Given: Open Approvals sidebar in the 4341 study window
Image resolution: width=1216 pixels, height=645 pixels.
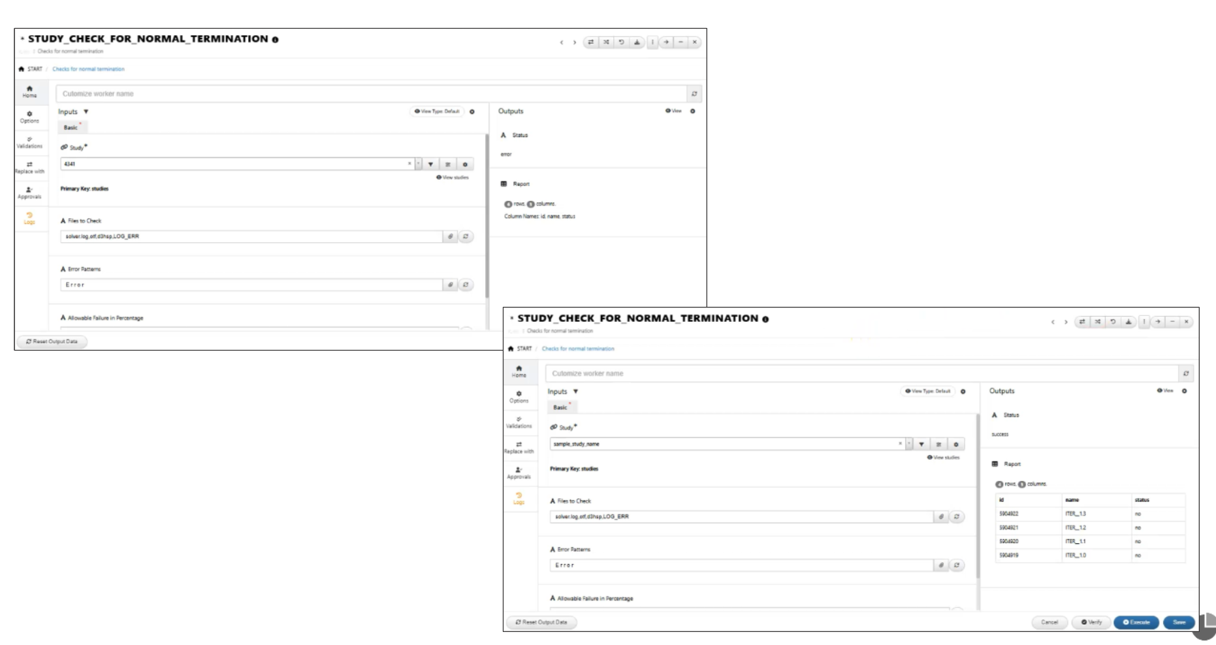Looking at the screenshot, I should [x=29, y=193].
